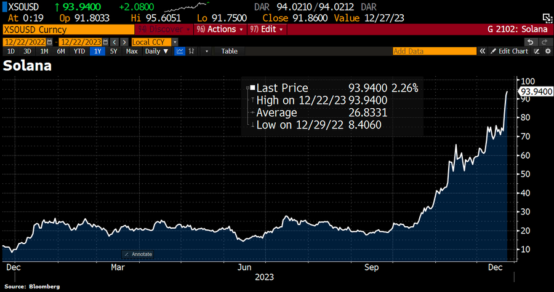Click the 94.0210/94.0212 bid-ask quote

[317, 7]
